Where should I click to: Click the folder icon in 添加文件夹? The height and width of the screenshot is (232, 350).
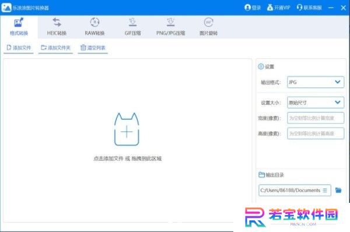tap(44, 48)
